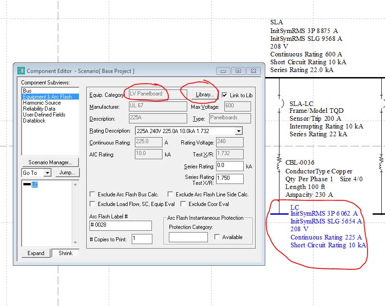Focus the Protection Category field
Screen dimensions: 385x306
click(x=188, y=237)
